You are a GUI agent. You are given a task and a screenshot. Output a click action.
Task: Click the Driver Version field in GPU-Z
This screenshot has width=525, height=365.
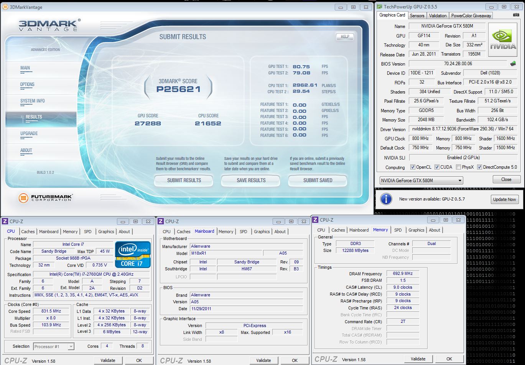[463, 129]
